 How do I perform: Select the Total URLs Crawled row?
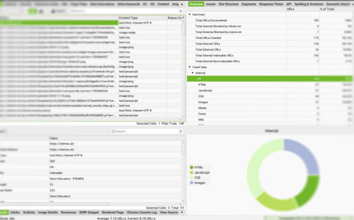(270, 38)
